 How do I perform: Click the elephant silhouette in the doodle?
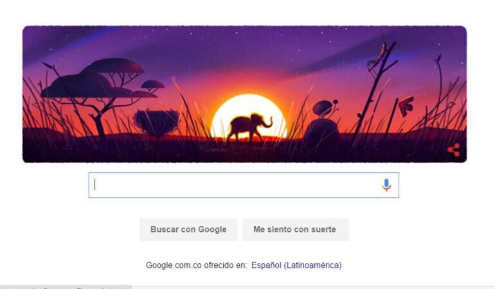point(249,127)
